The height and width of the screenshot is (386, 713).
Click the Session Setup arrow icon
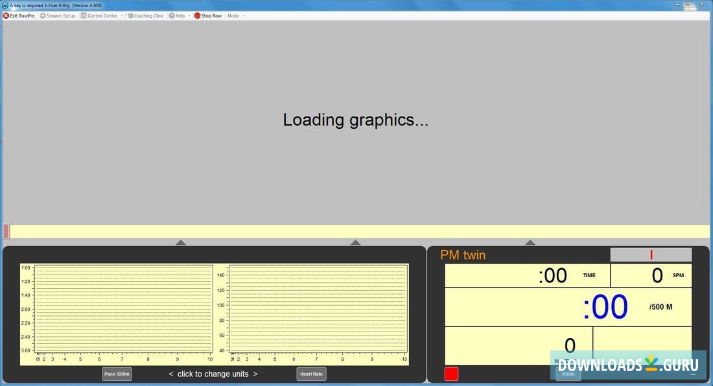[x=43, y=16]
